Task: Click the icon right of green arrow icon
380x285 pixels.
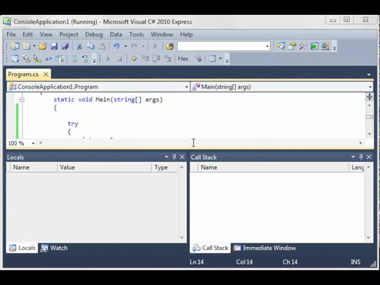Action: pos(325,46)
